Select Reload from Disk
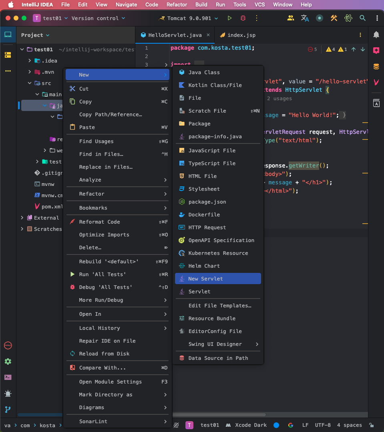Viewport: 384px width, 432px height. click(117, 353)
